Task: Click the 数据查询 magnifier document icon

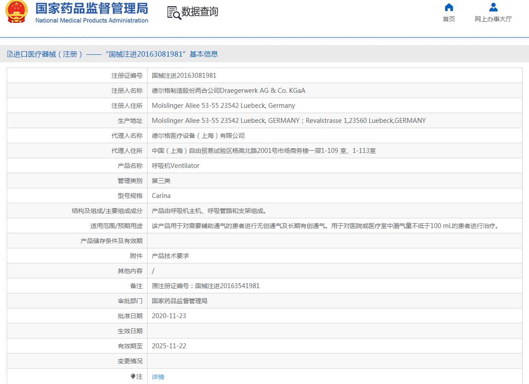Action: pos(174,13)
